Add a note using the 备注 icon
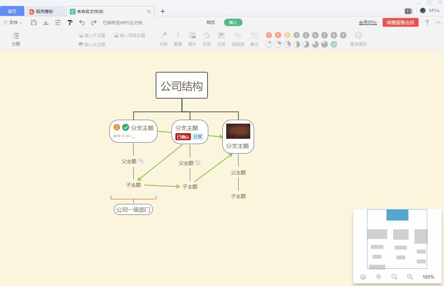The height and width of the screenshot is (286, 444). (254, 38)
